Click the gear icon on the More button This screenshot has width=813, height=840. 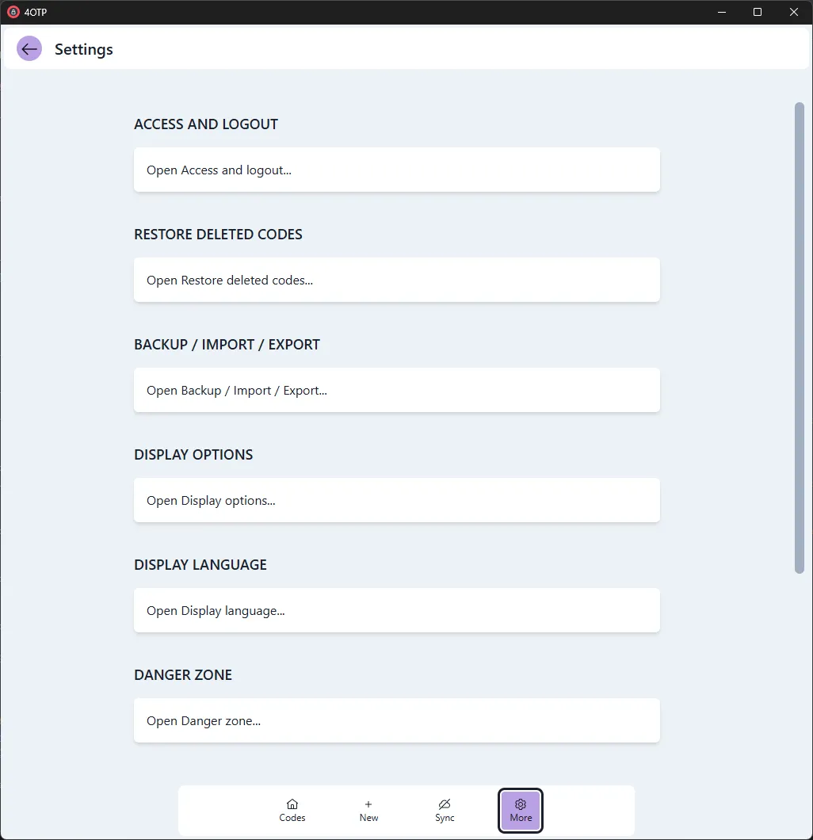(x=521, y=804)
